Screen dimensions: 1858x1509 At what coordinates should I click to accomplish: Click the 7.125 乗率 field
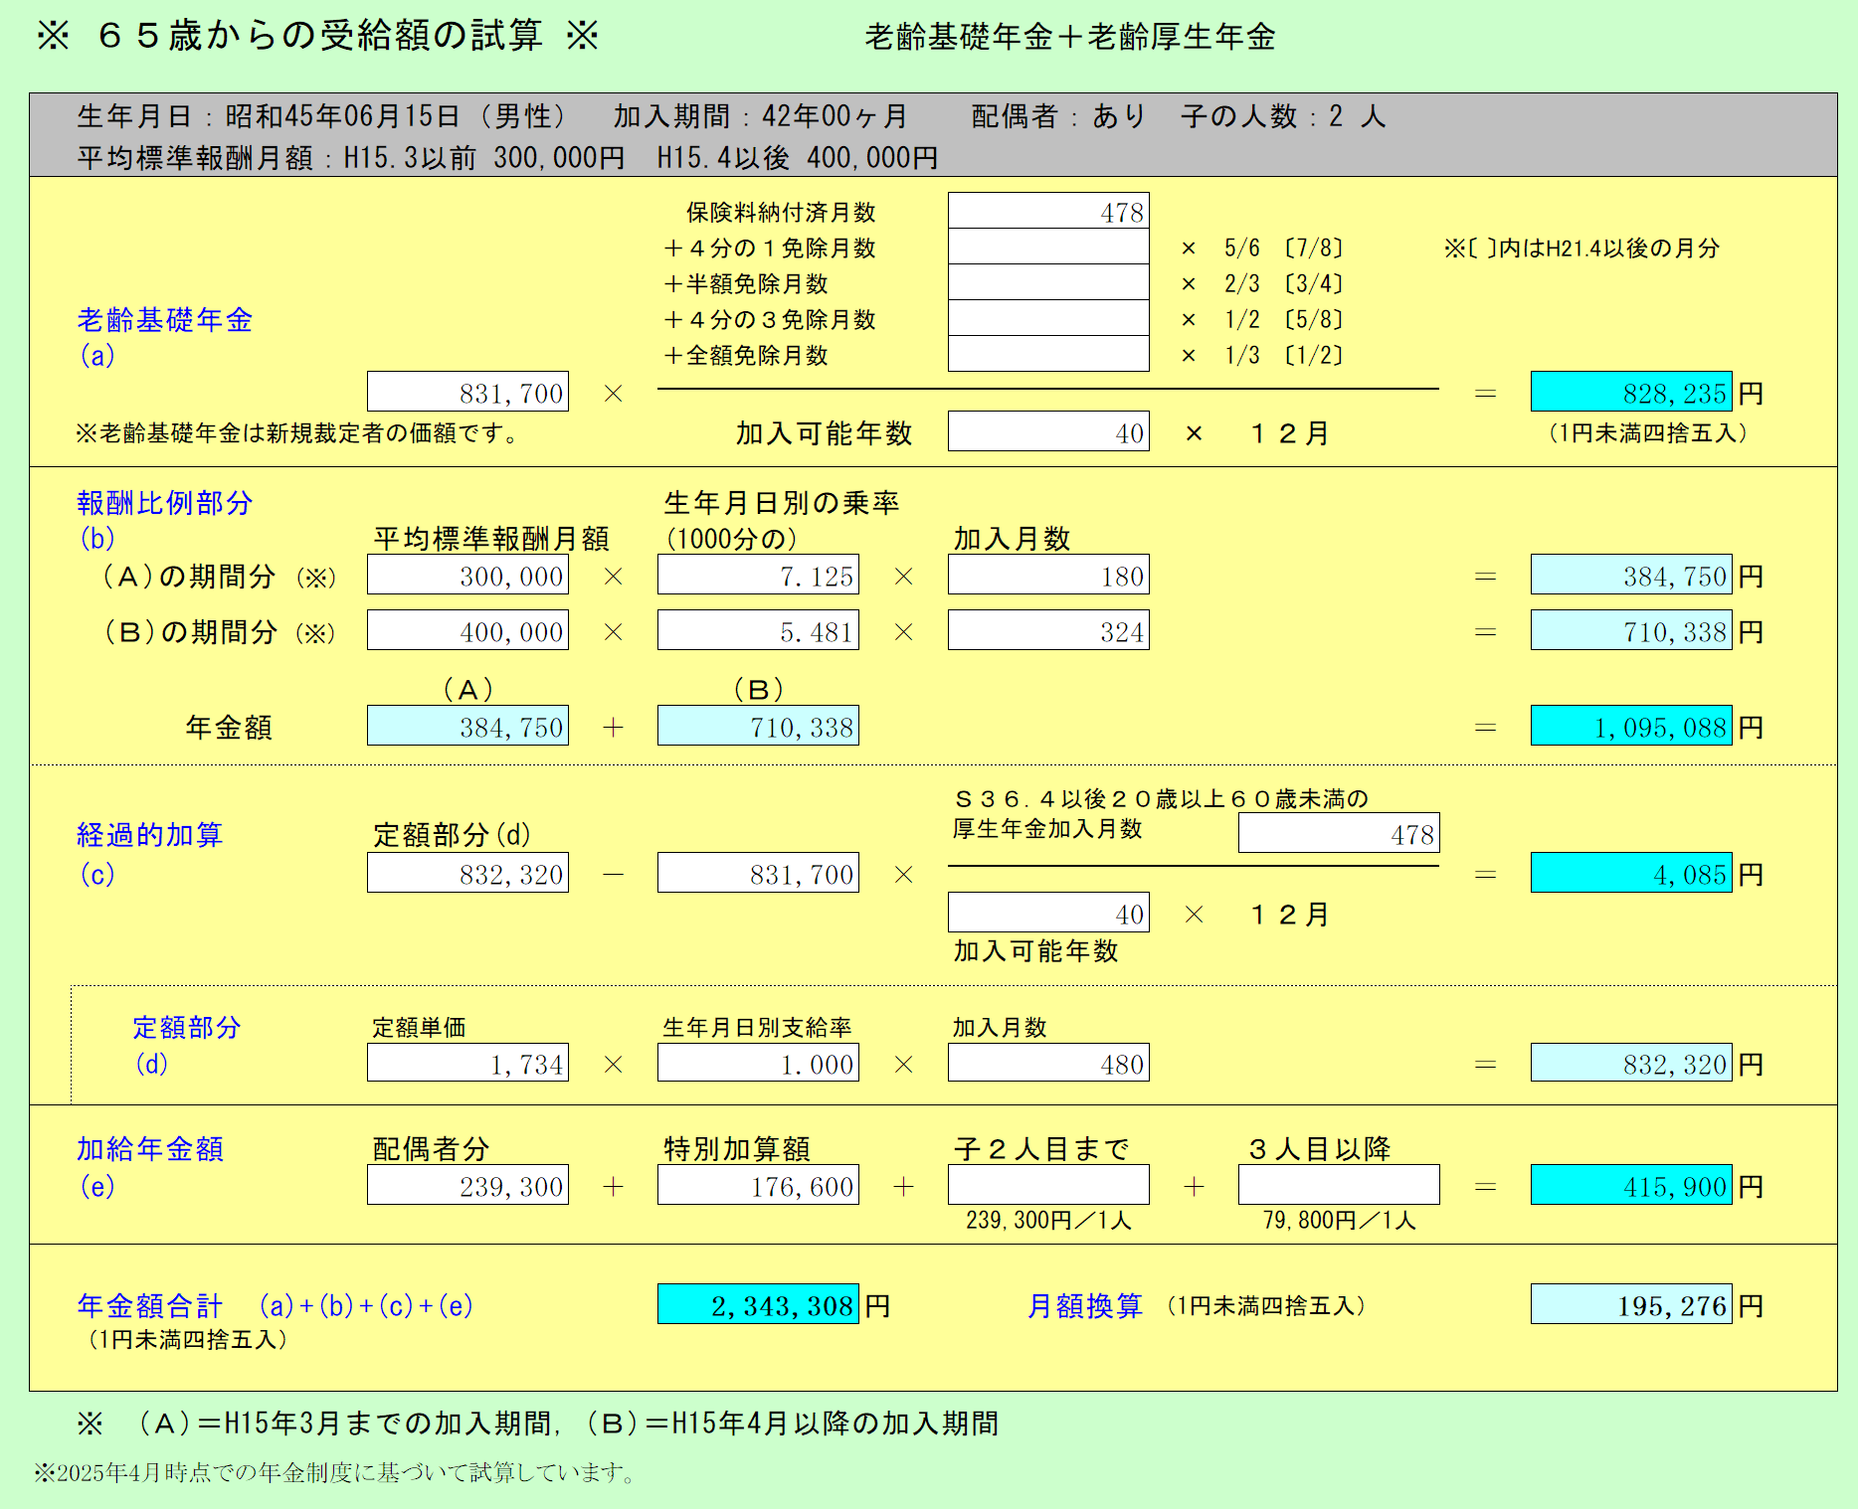758,575
